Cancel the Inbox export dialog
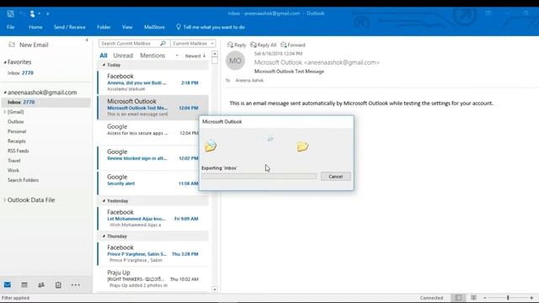The height and width of the screenshot is (303, 539). (335, 176)
